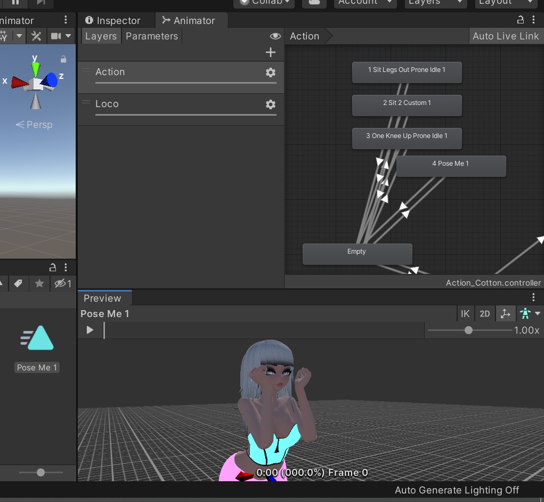
Task: Click the search by label tag icon
Action: coord(18,284)
